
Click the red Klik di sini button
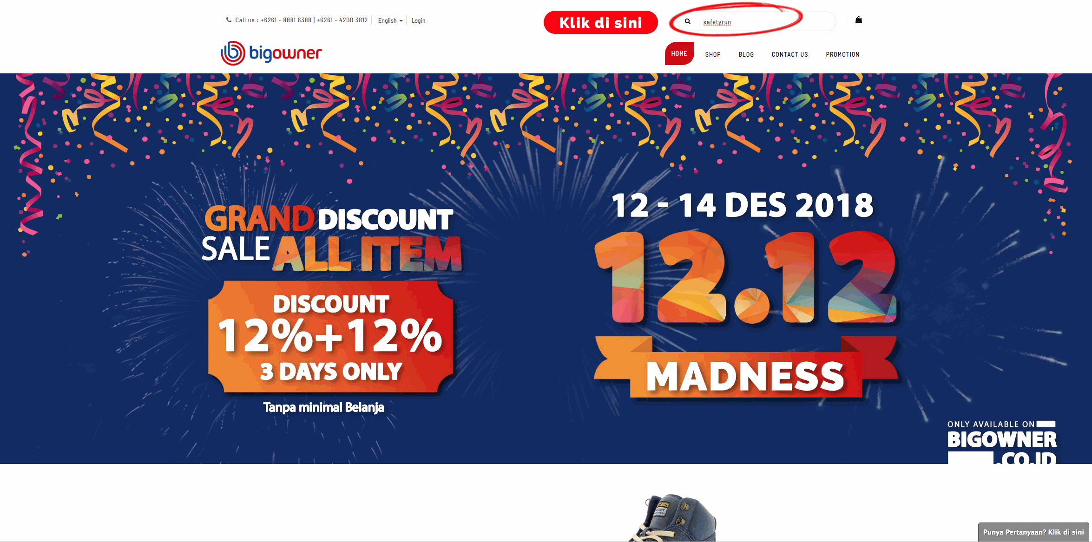click(x=600, y=22)
